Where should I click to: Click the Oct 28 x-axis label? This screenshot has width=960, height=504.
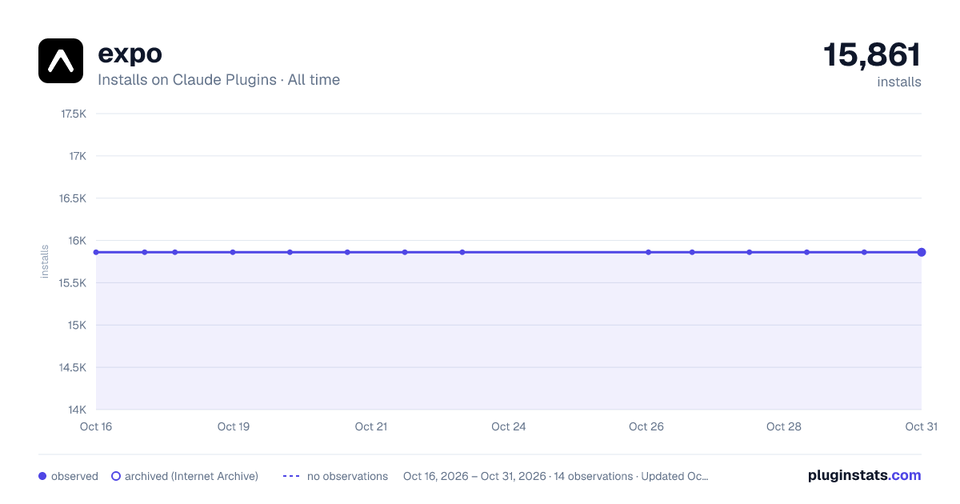pyautogui.click(x=784, y=426)
